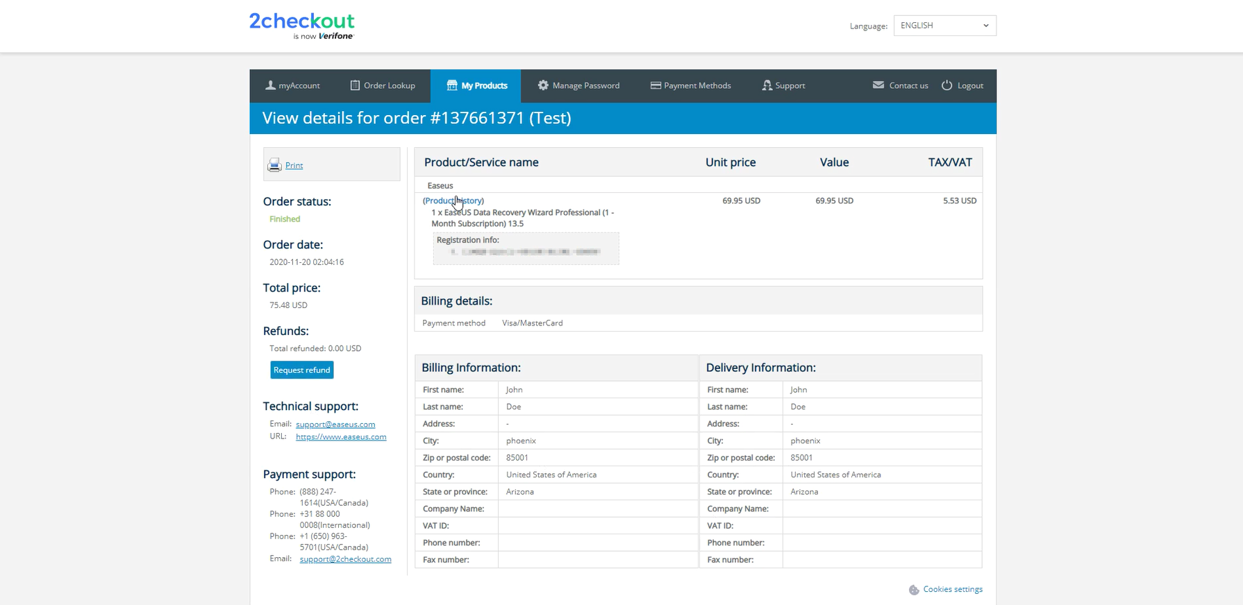Email support@easeus.com technical support
Image resolution: width=1243 pixels, height=605 pixels.
pos(335,425)
